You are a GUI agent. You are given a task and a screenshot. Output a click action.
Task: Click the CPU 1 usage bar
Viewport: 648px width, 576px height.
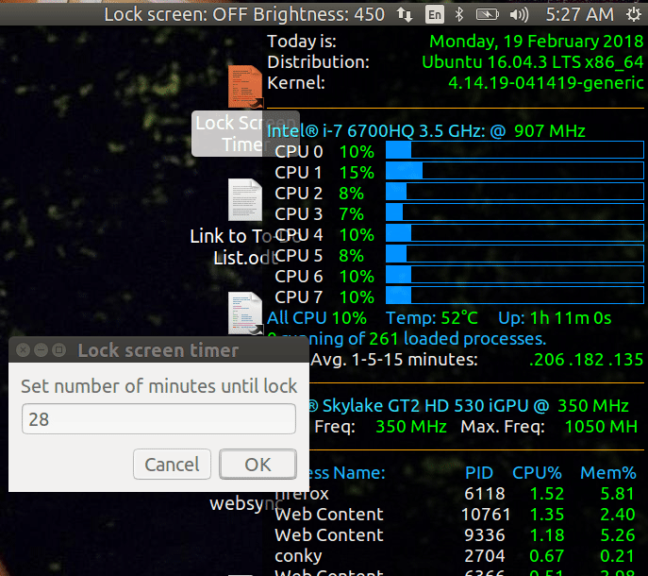(515, 171)
